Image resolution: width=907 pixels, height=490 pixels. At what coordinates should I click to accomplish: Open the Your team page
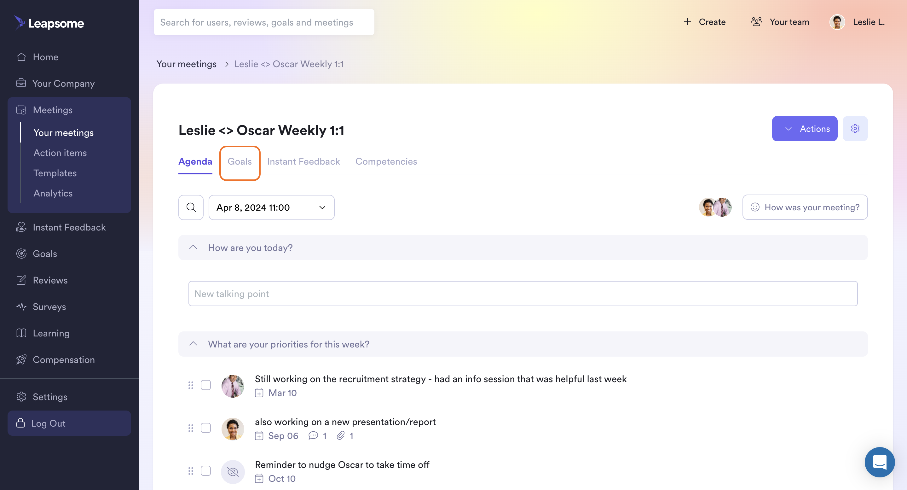pyautogui.click(x=780, y=22)
